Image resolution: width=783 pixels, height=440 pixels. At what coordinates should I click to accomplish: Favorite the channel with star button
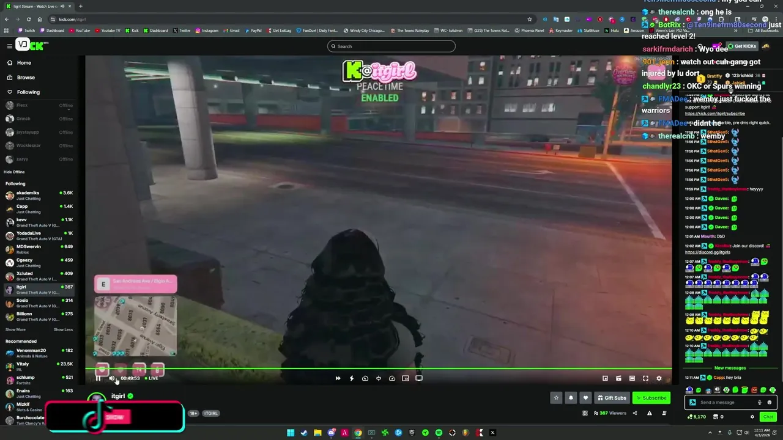556,398
